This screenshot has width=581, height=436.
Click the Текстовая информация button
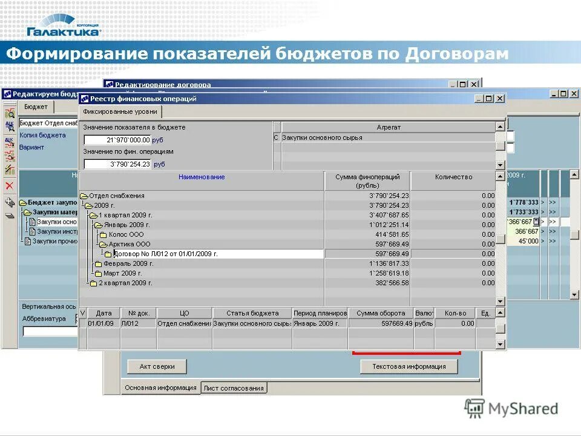(409, 366)
